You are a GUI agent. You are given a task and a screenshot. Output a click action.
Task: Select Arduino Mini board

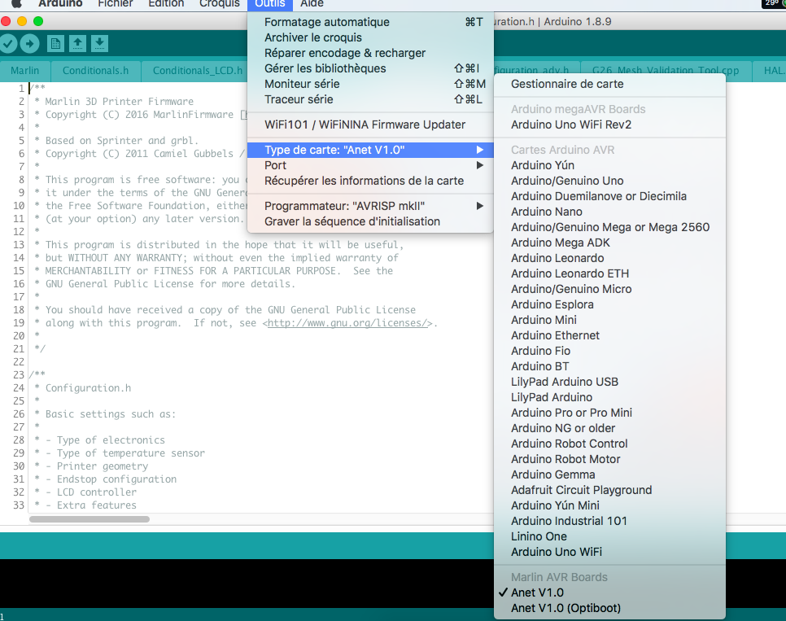609,320
